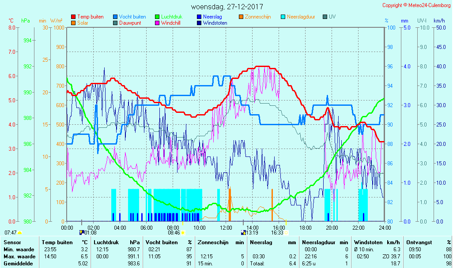Click the moon icon beside 01:08
Image resolution: width=453 pixels, height=268 pixels.
[x=81, y=232]
